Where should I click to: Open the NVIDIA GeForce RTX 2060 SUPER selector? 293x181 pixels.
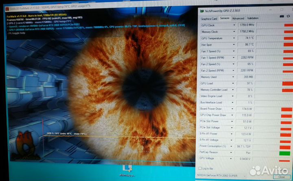click(x=221, y=176)
